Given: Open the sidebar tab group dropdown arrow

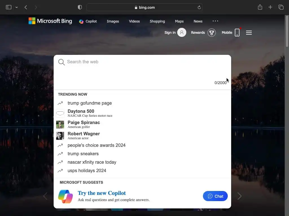Looking at the screenshot, I should click(x=17, y=7).
